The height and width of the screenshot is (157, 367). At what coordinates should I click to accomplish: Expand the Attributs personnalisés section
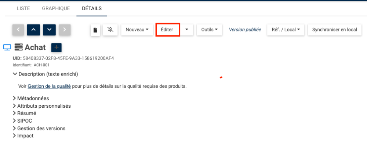coord(42,106)
